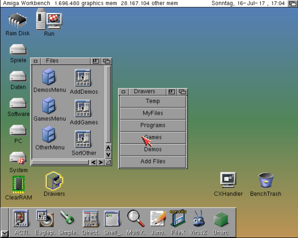Click Files window scroll up arrow
Screen dimensions: 298x238
click(x=108, y=148)
